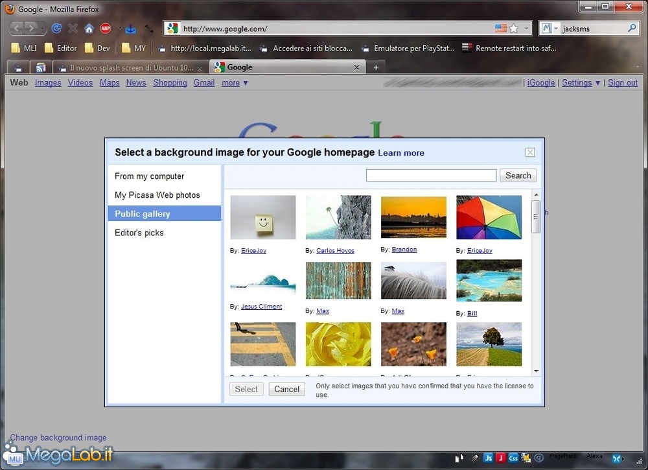This screenshot has height=470, width=648.
Task: Click the gallery search text field
Action: tap(431, 175)
